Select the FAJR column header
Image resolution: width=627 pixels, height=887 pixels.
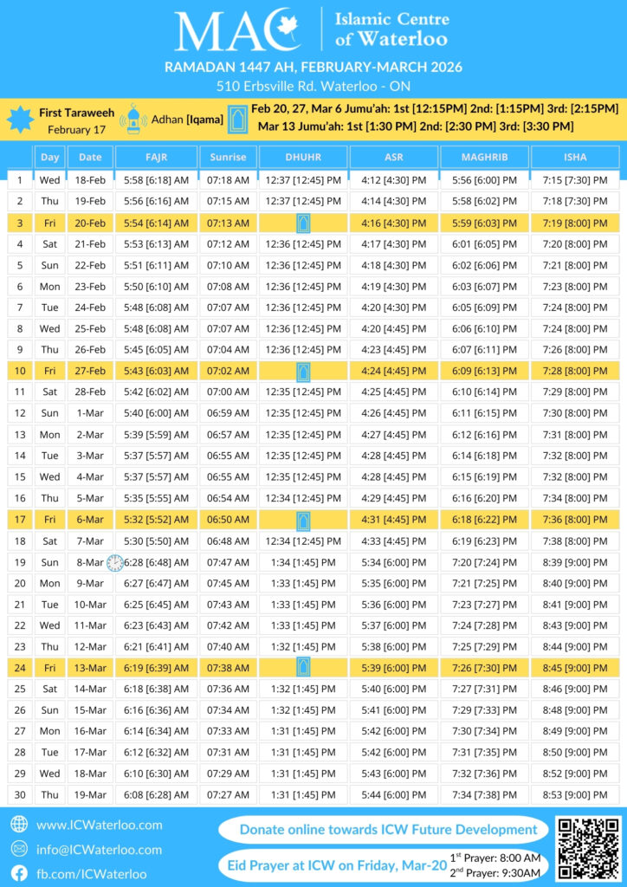(156, 158)
